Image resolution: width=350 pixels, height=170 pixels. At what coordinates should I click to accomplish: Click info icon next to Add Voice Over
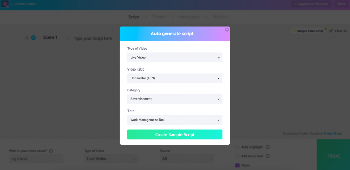point(268,156)
